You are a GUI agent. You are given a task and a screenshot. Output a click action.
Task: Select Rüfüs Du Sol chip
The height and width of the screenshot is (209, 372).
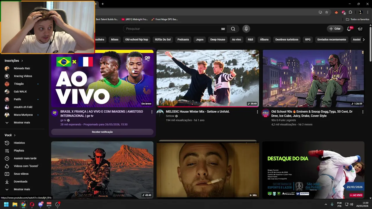click(163, 39)
